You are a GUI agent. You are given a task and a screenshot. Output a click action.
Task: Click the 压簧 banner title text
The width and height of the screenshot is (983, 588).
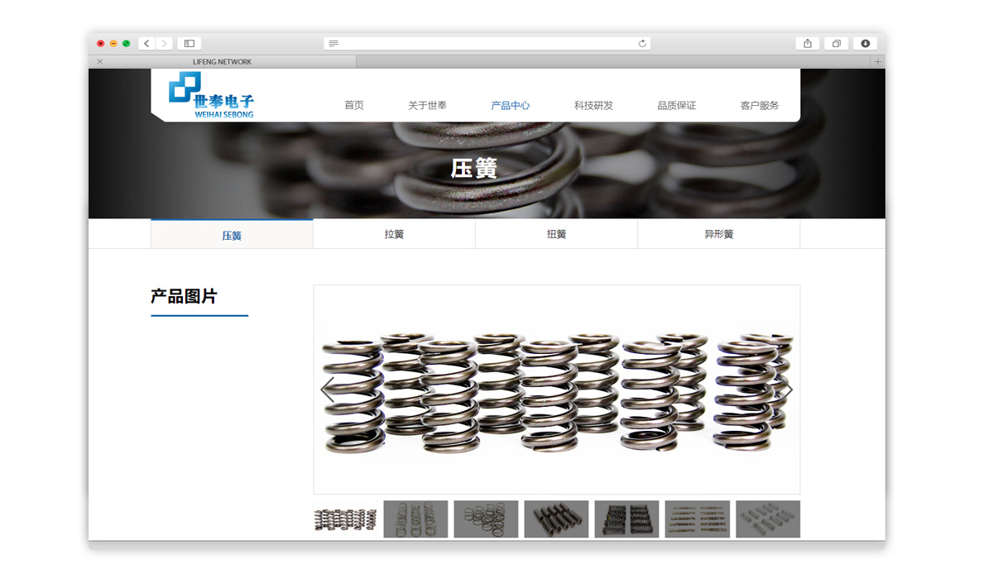point(474,168)
